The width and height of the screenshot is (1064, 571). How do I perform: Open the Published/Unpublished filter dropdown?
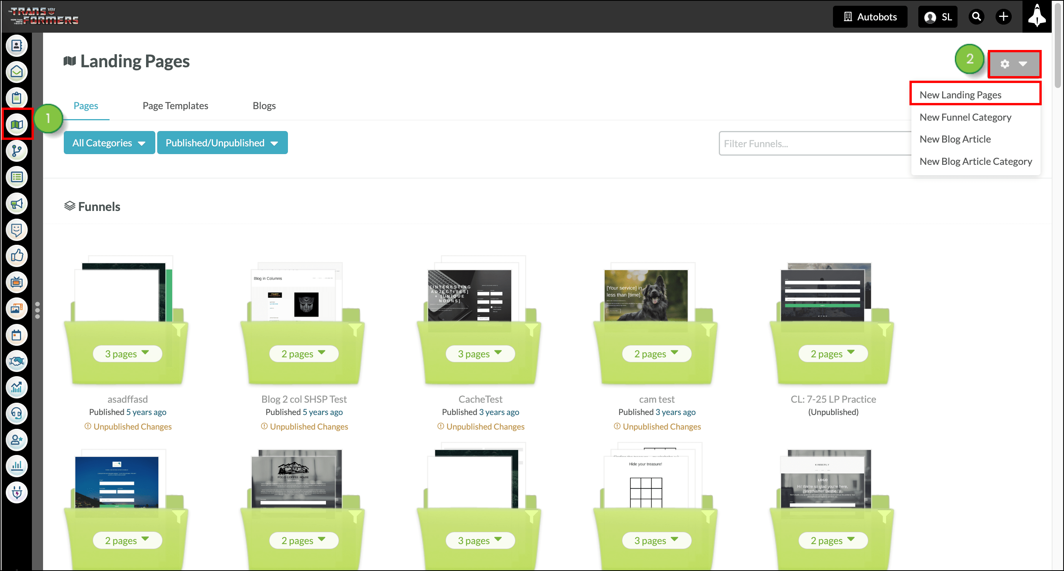point(222,143)
